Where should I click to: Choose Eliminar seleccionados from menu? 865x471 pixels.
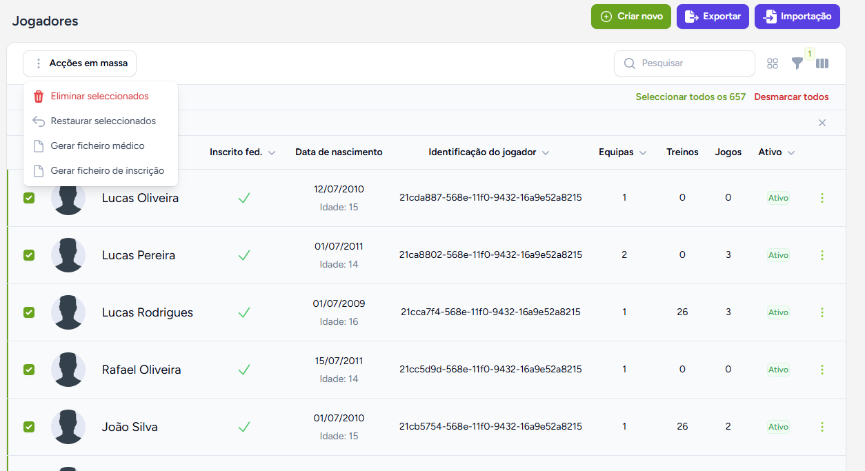click(101, 97)
